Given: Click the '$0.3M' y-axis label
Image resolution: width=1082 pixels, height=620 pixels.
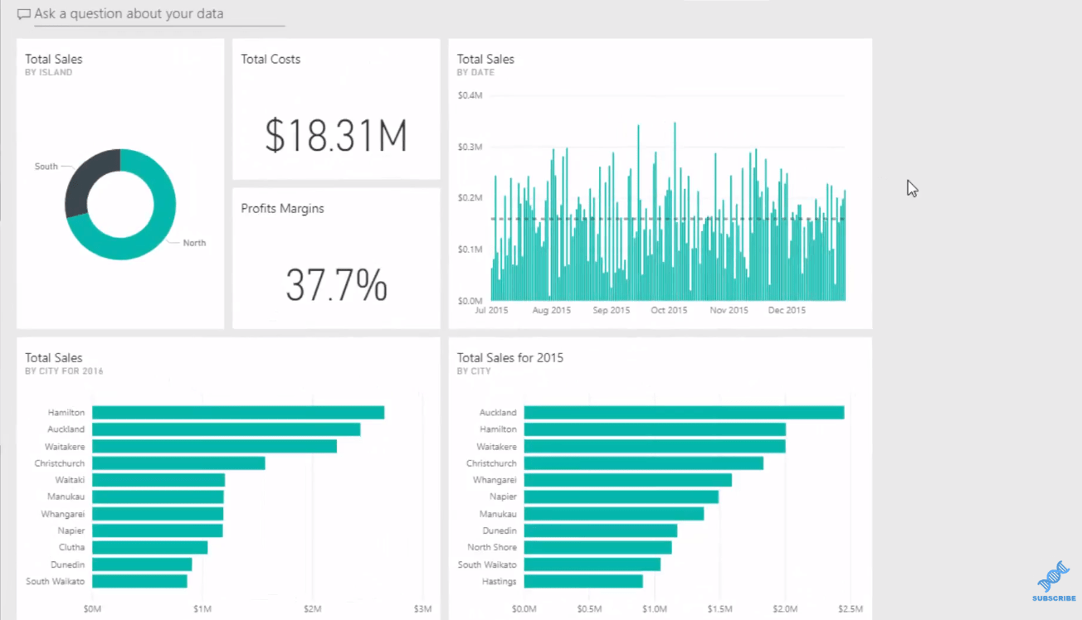Looking at the screenshot, I should pyautogui.click(x=470, y=147).
